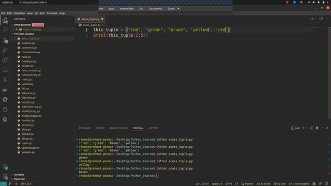
Task: Open the Docker whale icon
Action: click(x=5, y=90)
